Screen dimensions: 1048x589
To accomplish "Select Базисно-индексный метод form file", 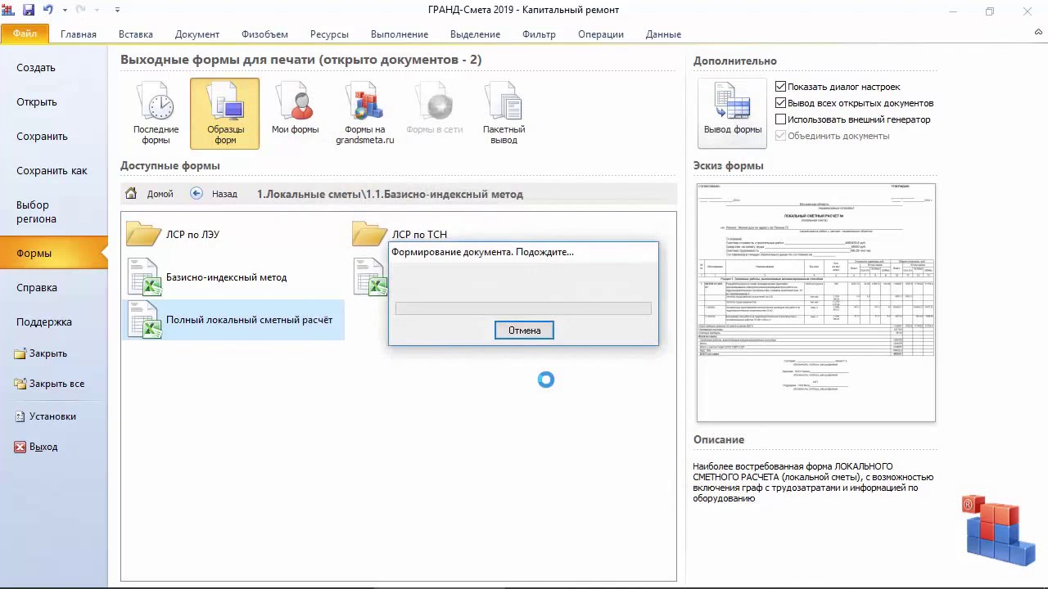I will point(207,277).
